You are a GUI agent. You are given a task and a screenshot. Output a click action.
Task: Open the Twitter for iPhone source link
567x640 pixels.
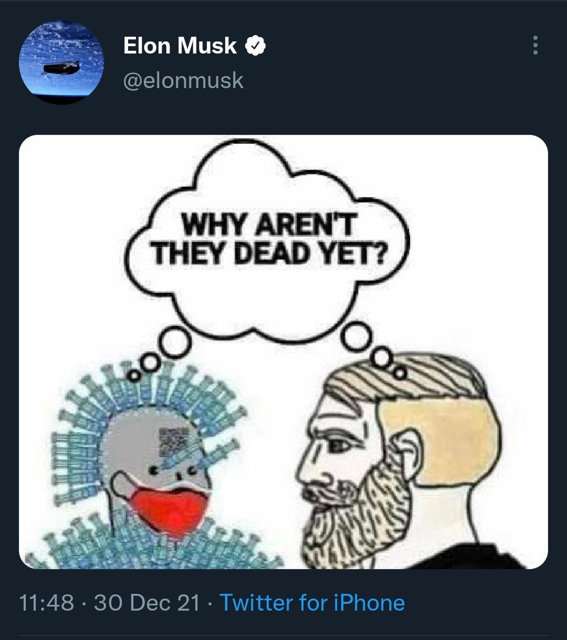pyautogui.click(x=312, y=602)
